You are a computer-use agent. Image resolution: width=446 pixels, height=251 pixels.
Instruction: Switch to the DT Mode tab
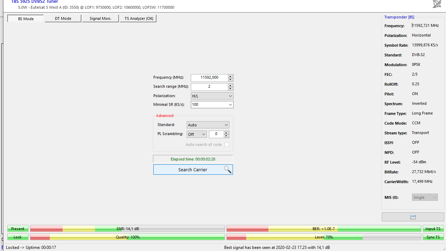(63, 18)
